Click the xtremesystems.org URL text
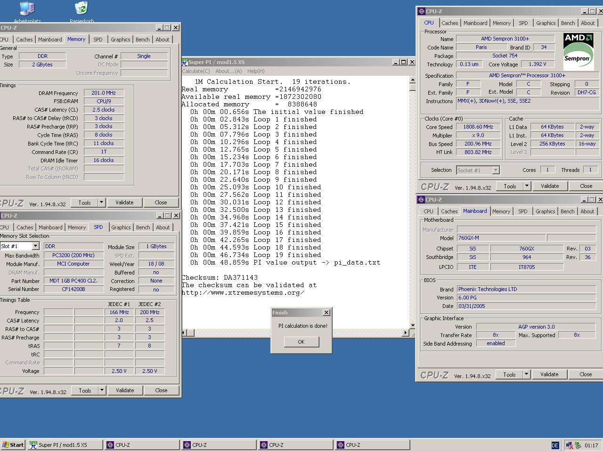This screenshot has width=603, height=452. [243, 292]
